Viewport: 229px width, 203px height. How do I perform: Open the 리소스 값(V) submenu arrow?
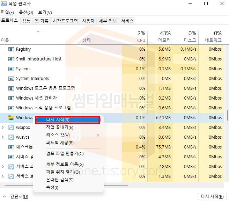[x=98, y=135]
